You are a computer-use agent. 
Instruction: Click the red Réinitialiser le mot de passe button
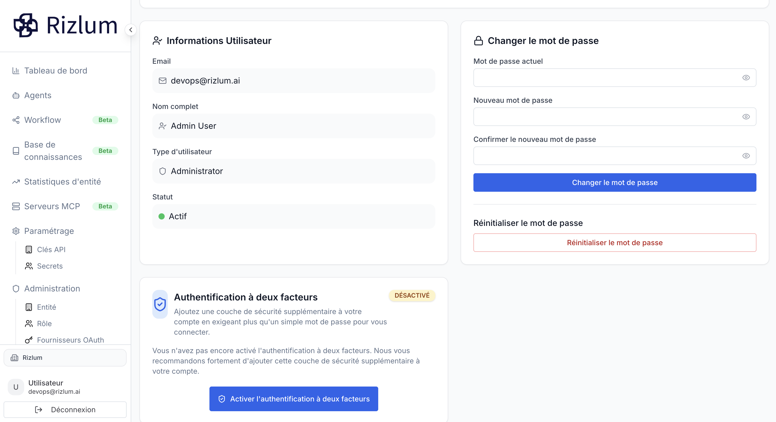[x=614, y=243]
